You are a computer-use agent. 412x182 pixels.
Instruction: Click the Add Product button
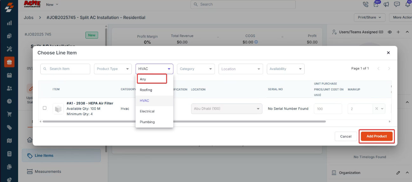tap(376, 136)
